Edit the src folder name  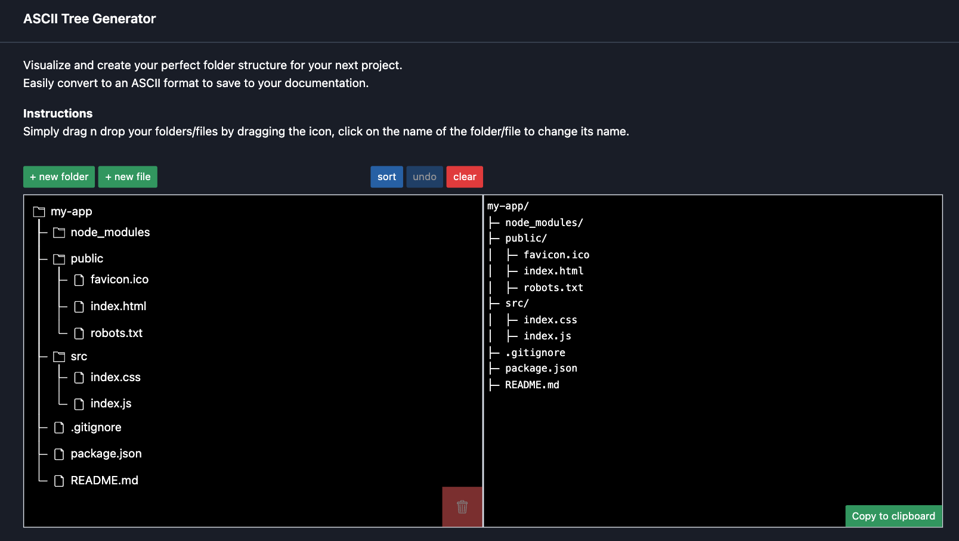click(x=79, y=356)
